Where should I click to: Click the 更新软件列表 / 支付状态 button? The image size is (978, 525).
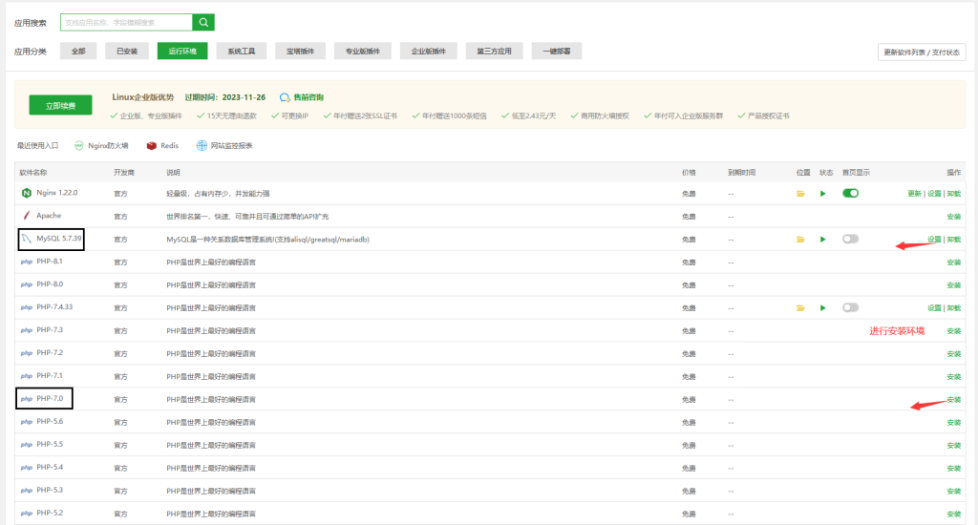(922, 52)
